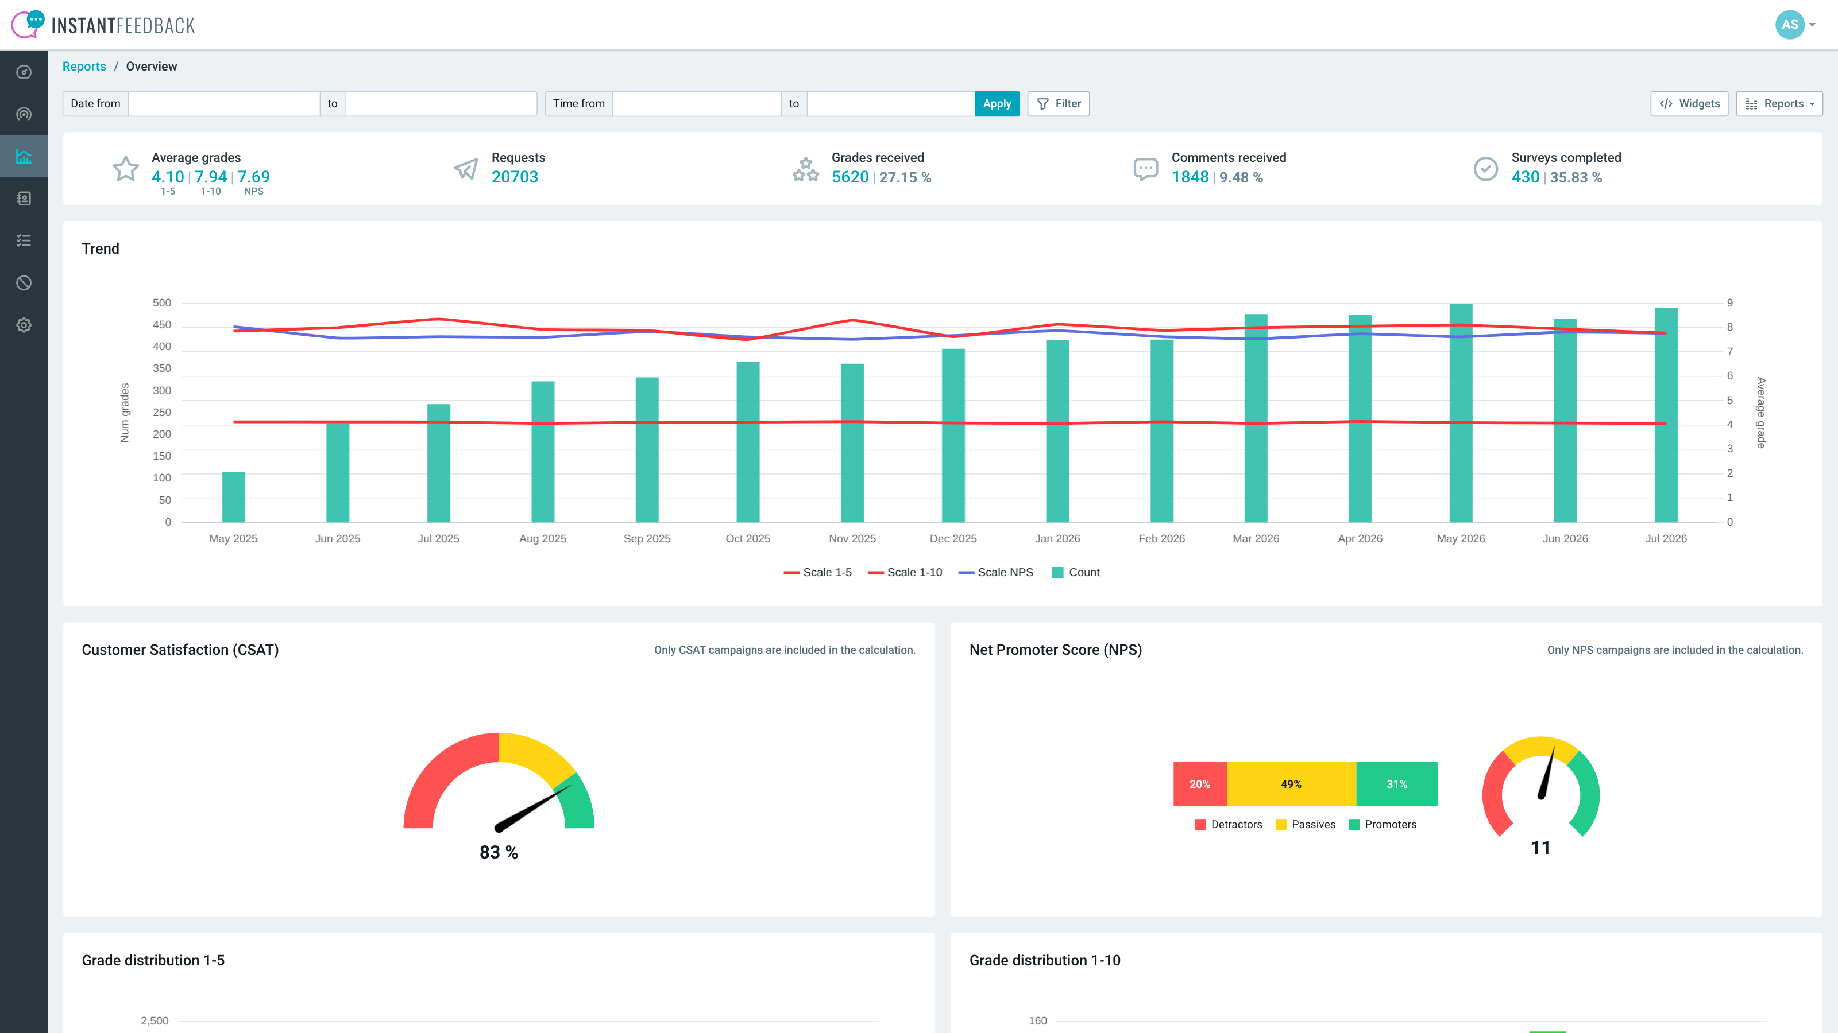This screenshot has height=1033, width=1838.
Task: Focus the Time from input field
Action: click(x=696, y=103)
